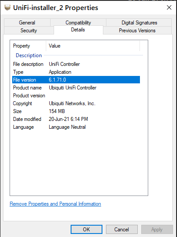Select the Copyright Ubiquiti Networks row
Viewport: 177px width, 237px height.
(76, 103)
